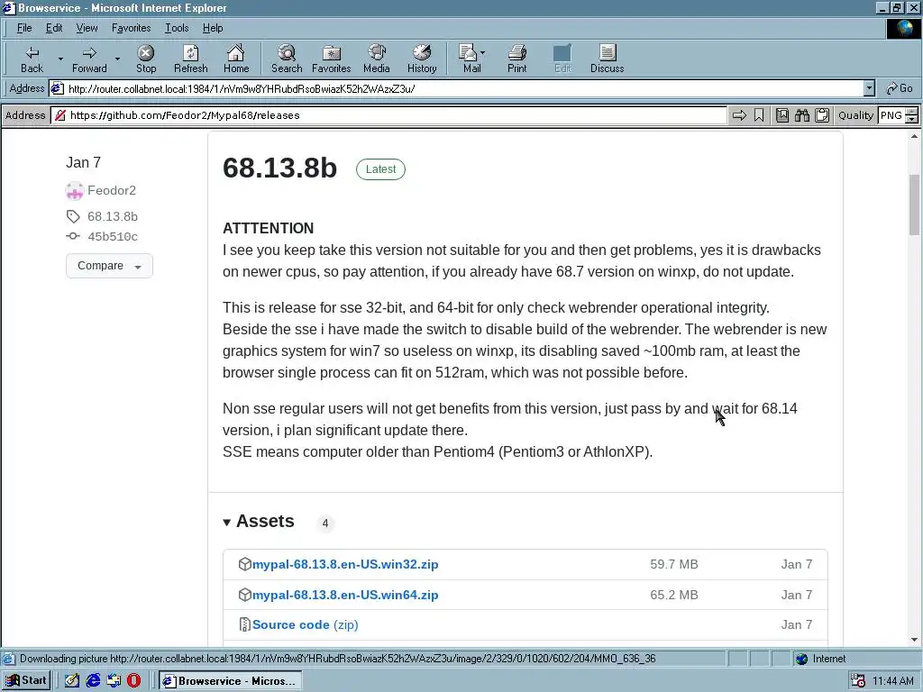Click the Browservice github URL field

(x=388, y=115)
